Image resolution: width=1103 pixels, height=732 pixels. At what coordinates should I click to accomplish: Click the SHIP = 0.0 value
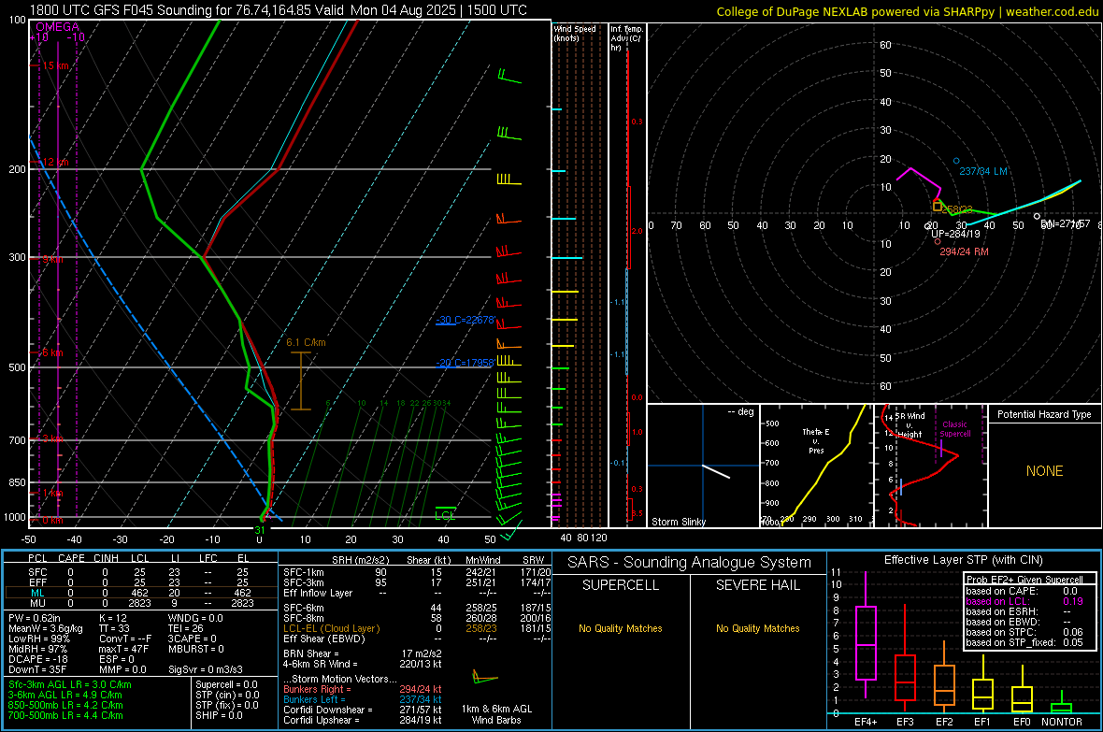(219, 715)
